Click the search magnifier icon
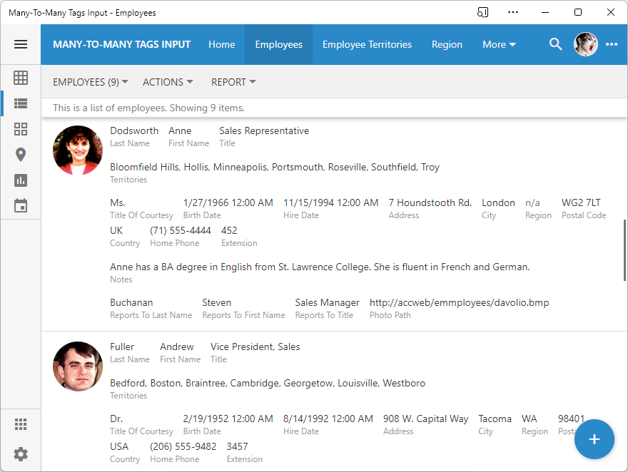 pyautogui.click(x=555, y=44)
